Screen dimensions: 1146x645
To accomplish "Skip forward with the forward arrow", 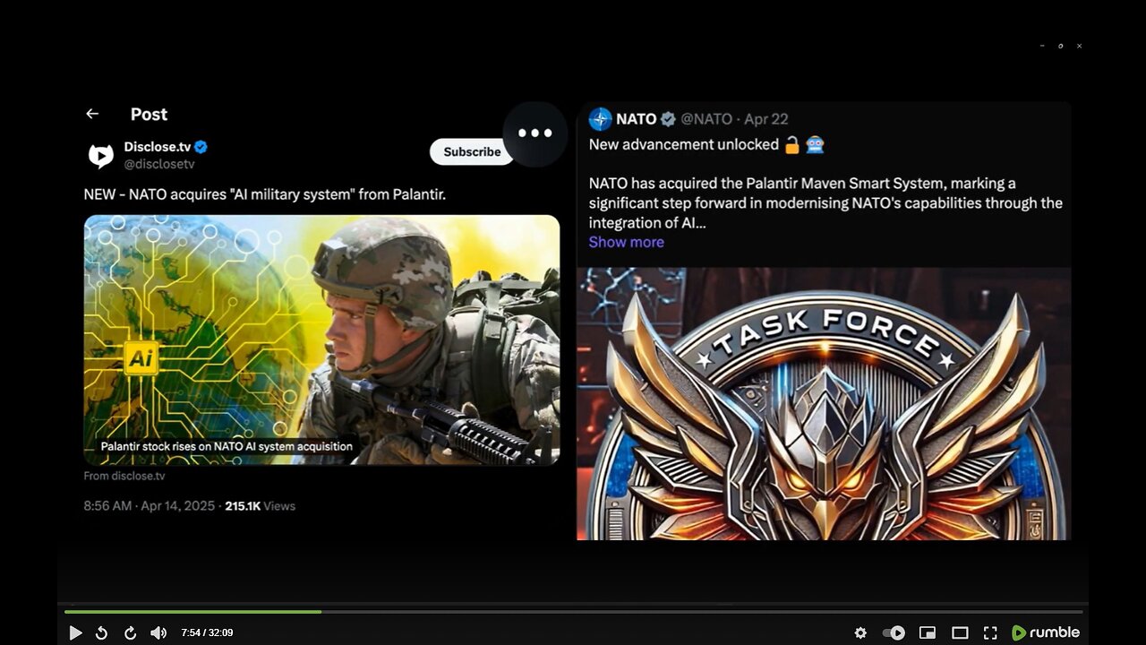I will (x=130, y=632).
